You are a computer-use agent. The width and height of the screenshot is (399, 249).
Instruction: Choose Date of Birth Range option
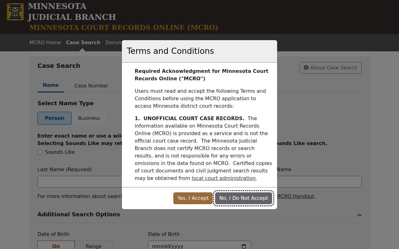(x=94, y=245)
